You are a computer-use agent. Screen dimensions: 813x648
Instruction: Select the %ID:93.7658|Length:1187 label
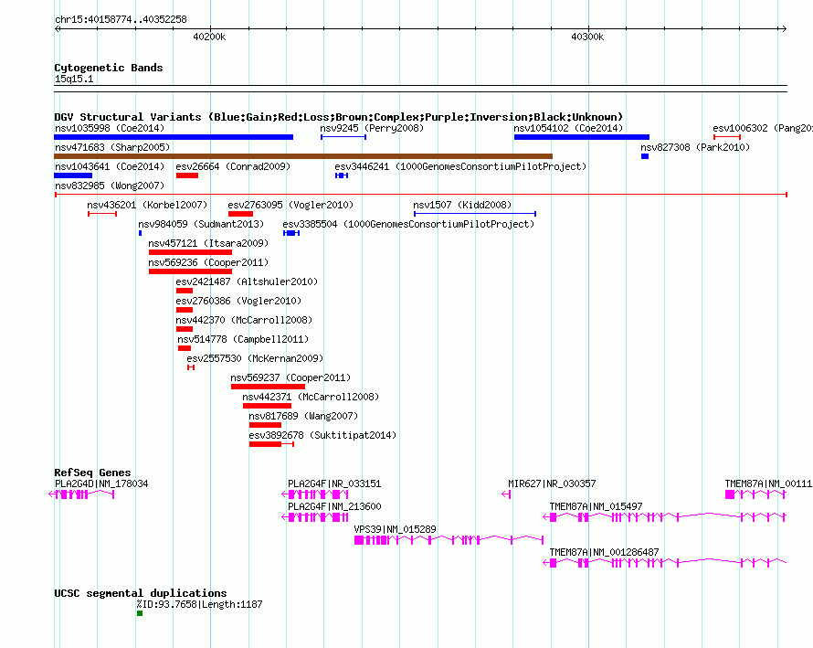[x=200, y=604]
